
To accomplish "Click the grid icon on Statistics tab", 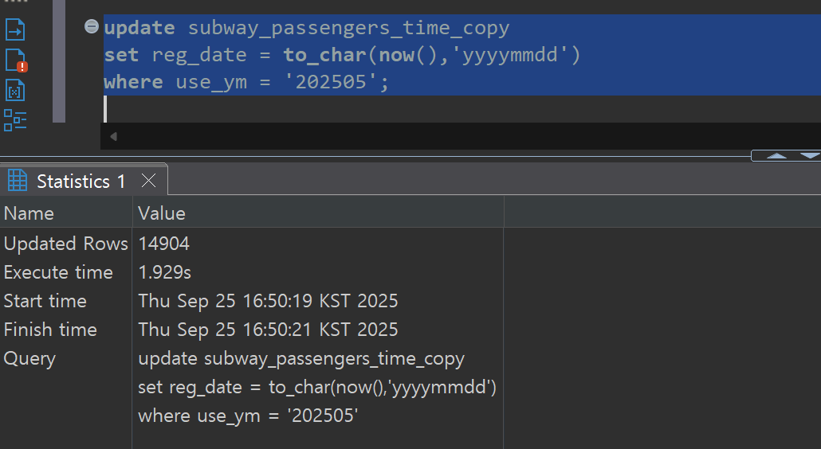I will pyautogui.click(x=18, y=182).
